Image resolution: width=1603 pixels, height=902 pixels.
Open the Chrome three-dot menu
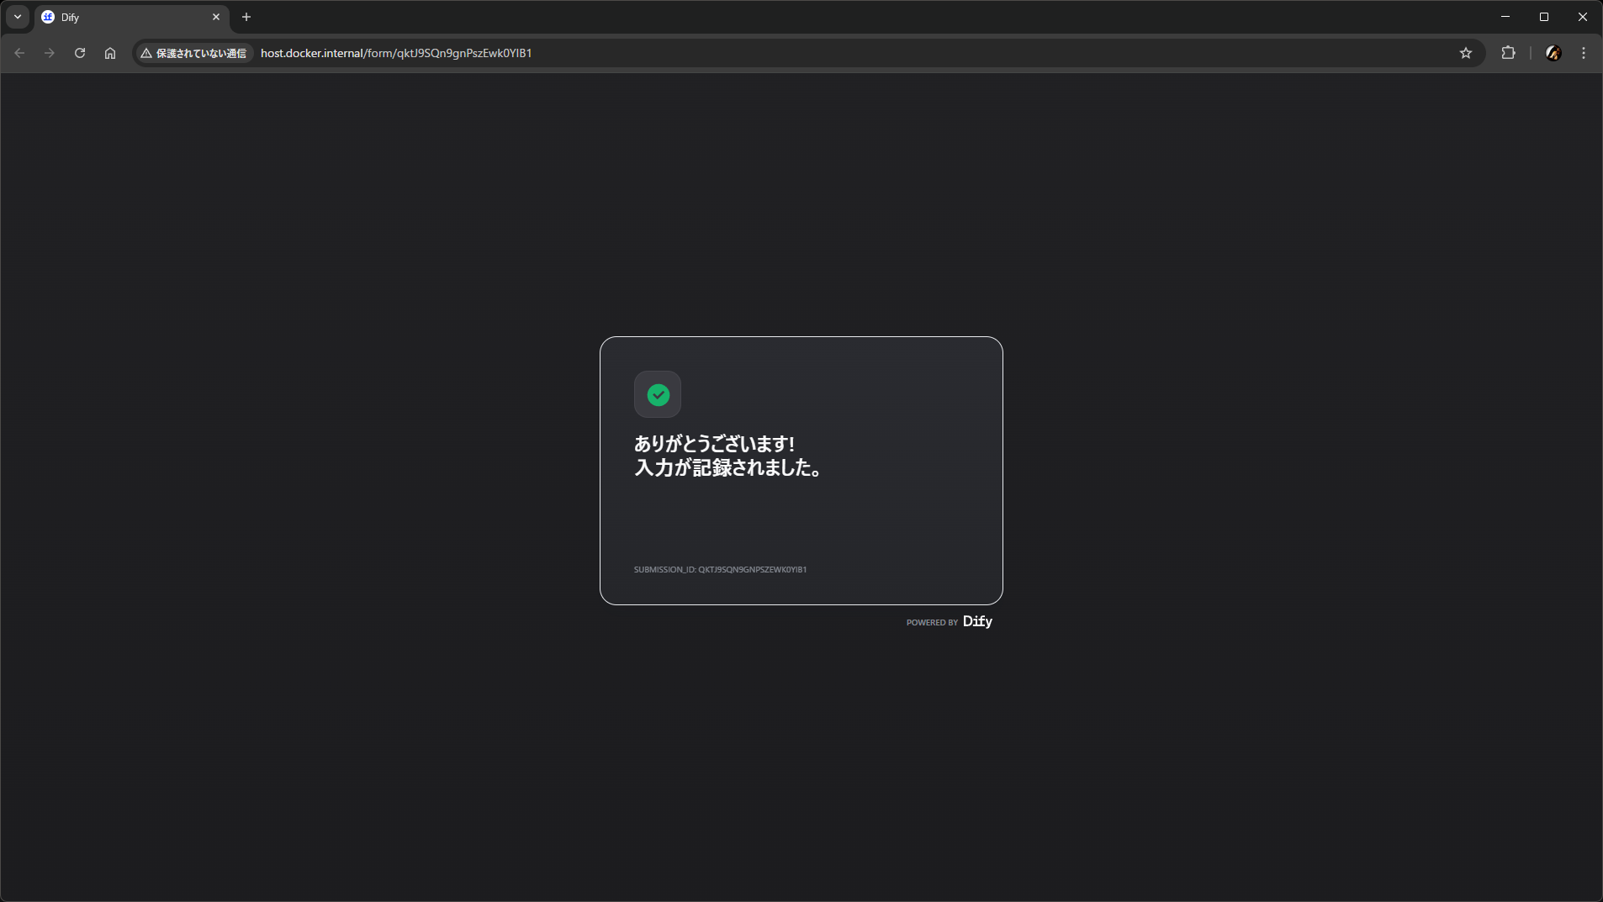point(1584,53)
